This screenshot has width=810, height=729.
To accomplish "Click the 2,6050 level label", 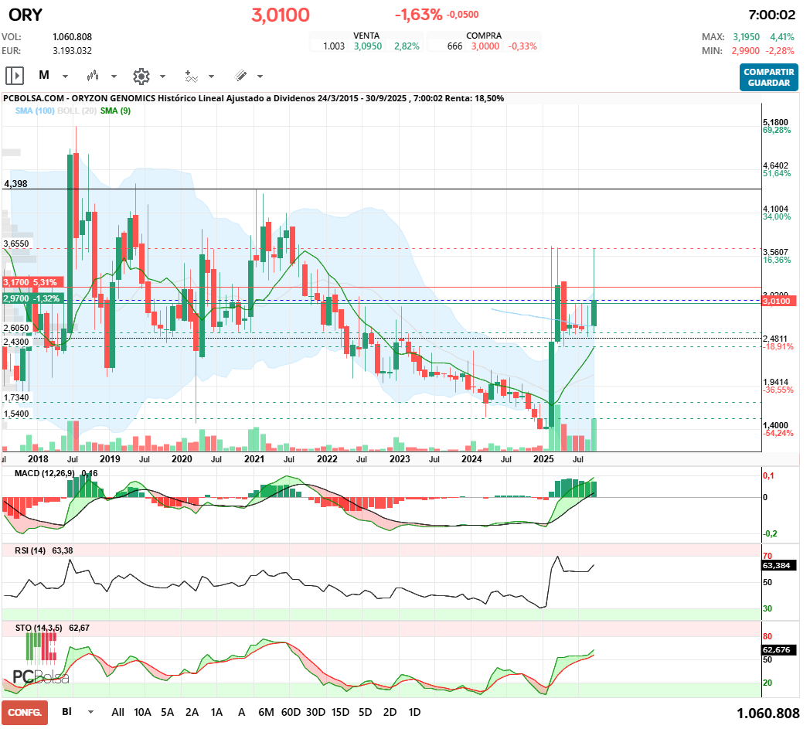I will click(16, 328).
